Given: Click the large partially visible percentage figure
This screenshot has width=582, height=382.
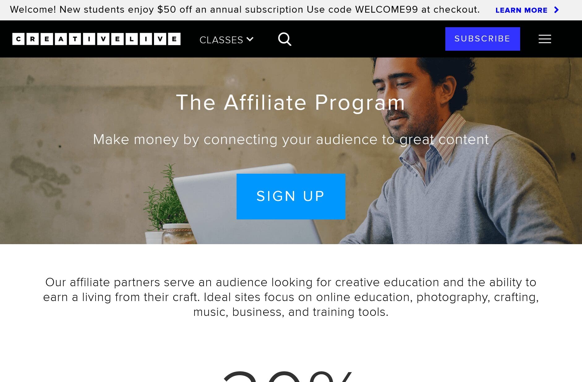Looking at the screenshot, I should coord(288,376).
